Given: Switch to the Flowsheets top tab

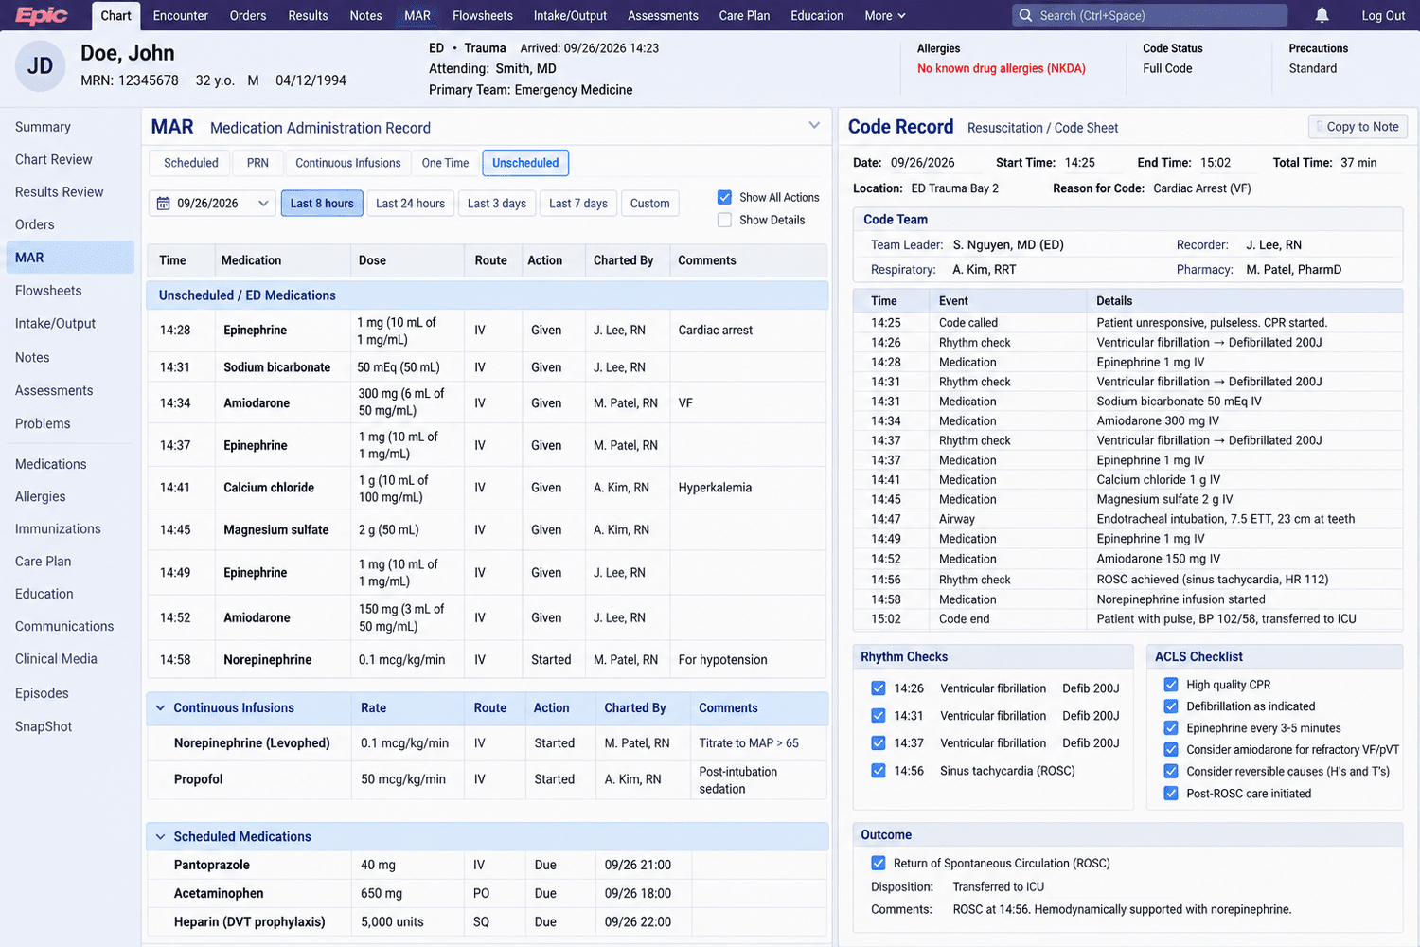Looking at the screenshot, I should point(483,15).
